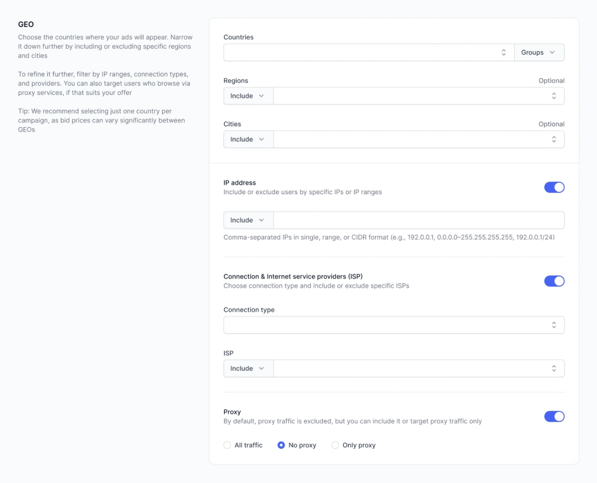Click the Connection type chevron icon

point(554,325)
